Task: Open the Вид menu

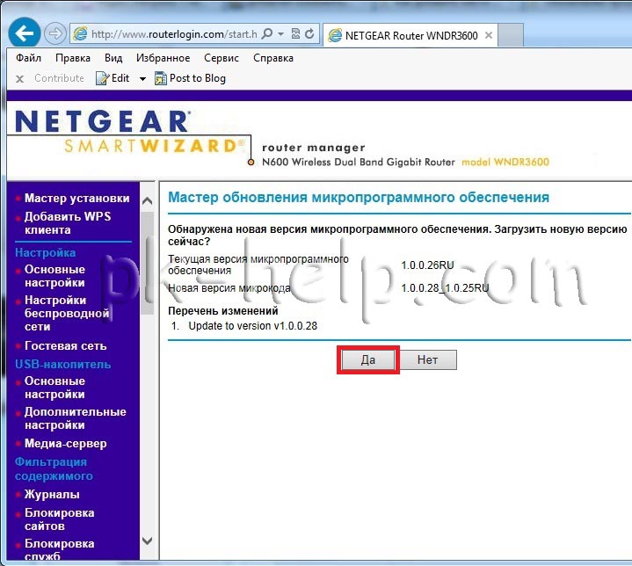Action: 113,58
